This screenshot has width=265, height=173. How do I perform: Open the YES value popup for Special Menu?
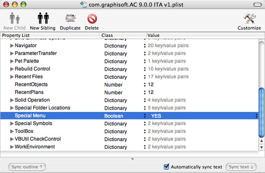(x=257, y=116)
